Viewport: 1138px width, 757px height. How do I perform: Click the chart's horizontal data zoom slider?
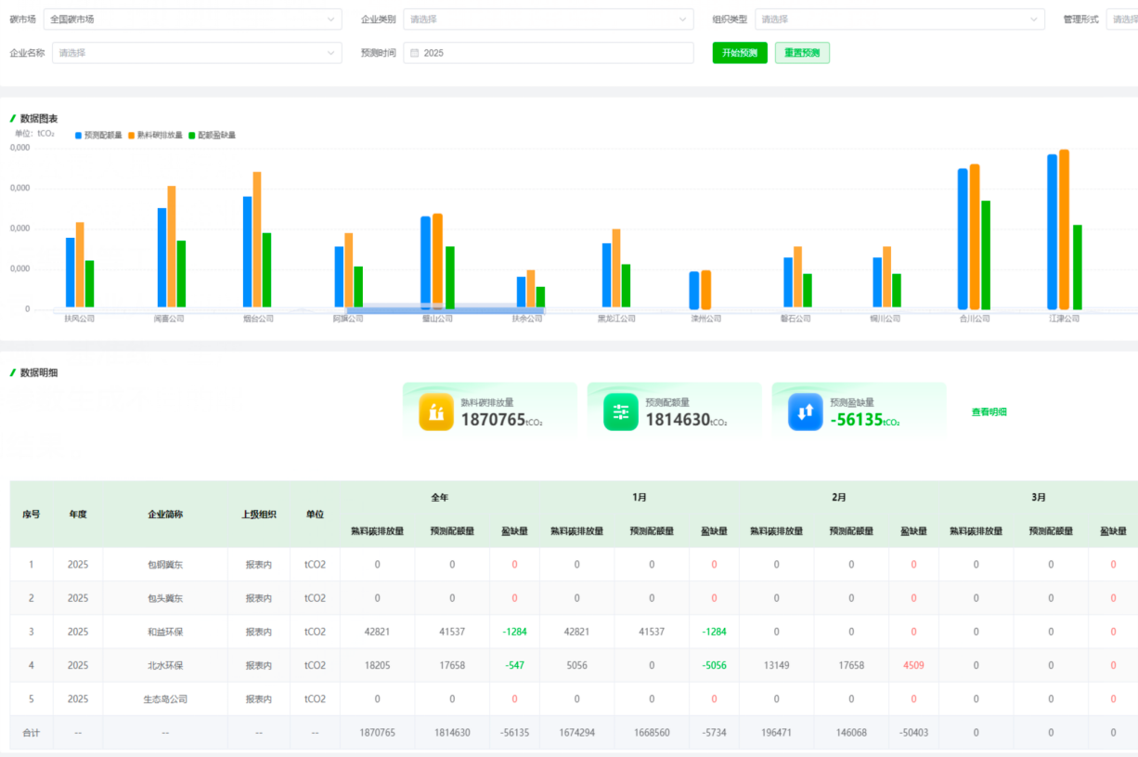445,309
